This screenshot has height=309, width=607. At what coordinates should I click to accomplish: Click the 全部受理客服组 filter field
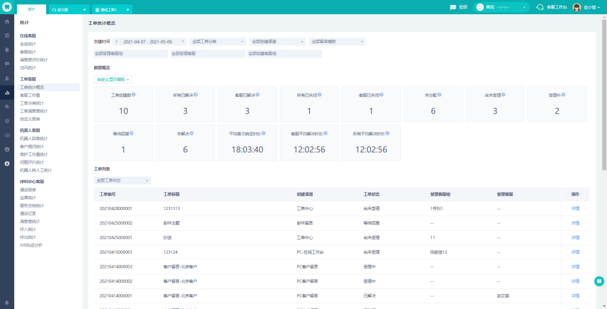coord(130,54)
